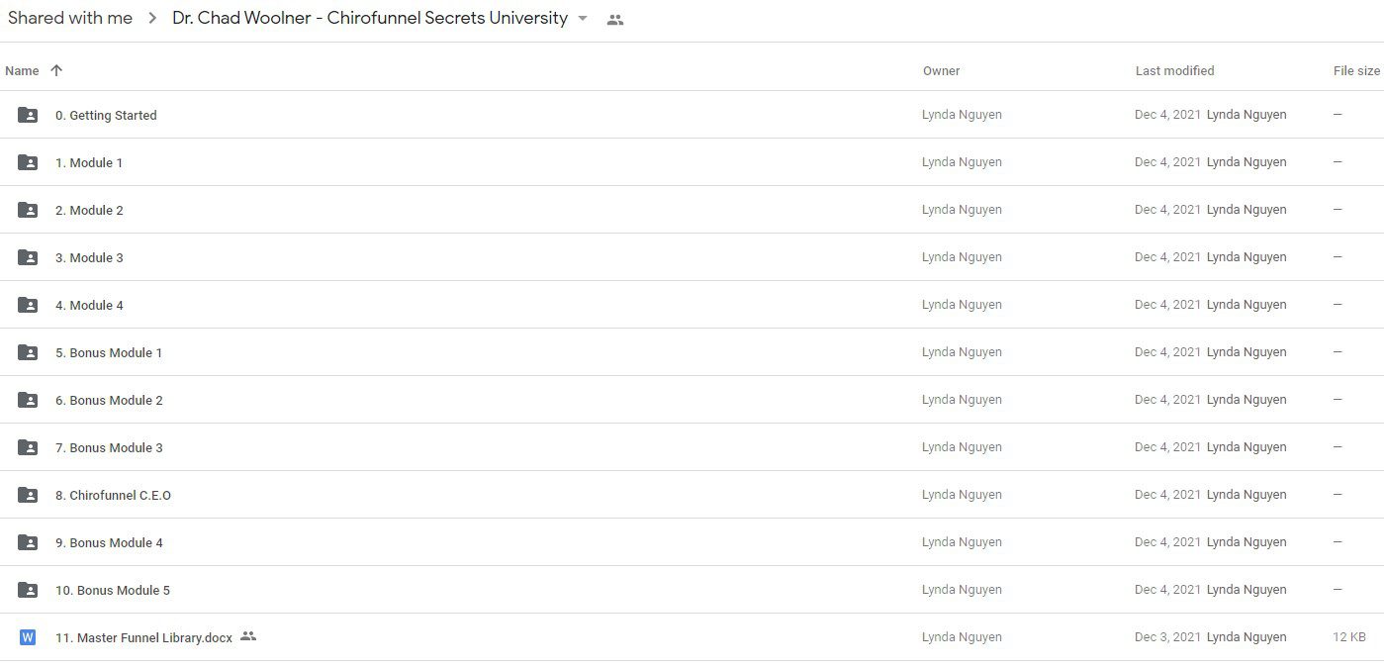
Task: Select the '9. Bonus Module 4' folder name
Action: (x=109, y=542)
